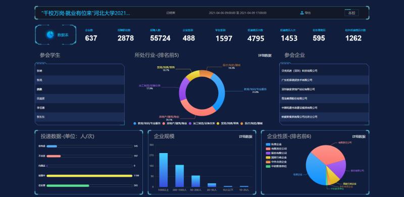Click the blue pie chart icon beside 数据云

[50, 34]
